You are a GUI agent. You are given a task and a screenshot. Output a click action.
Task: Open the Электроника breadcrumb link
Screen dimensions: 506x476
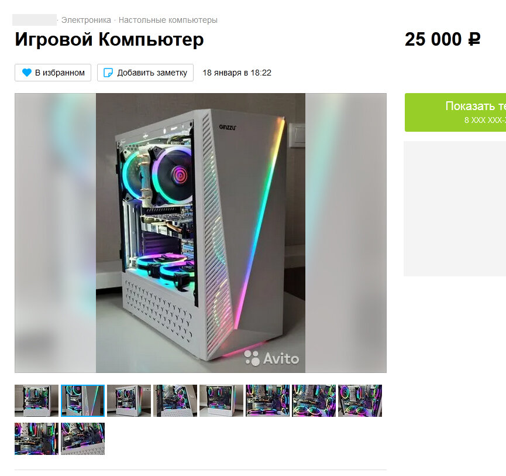(86, 20)
